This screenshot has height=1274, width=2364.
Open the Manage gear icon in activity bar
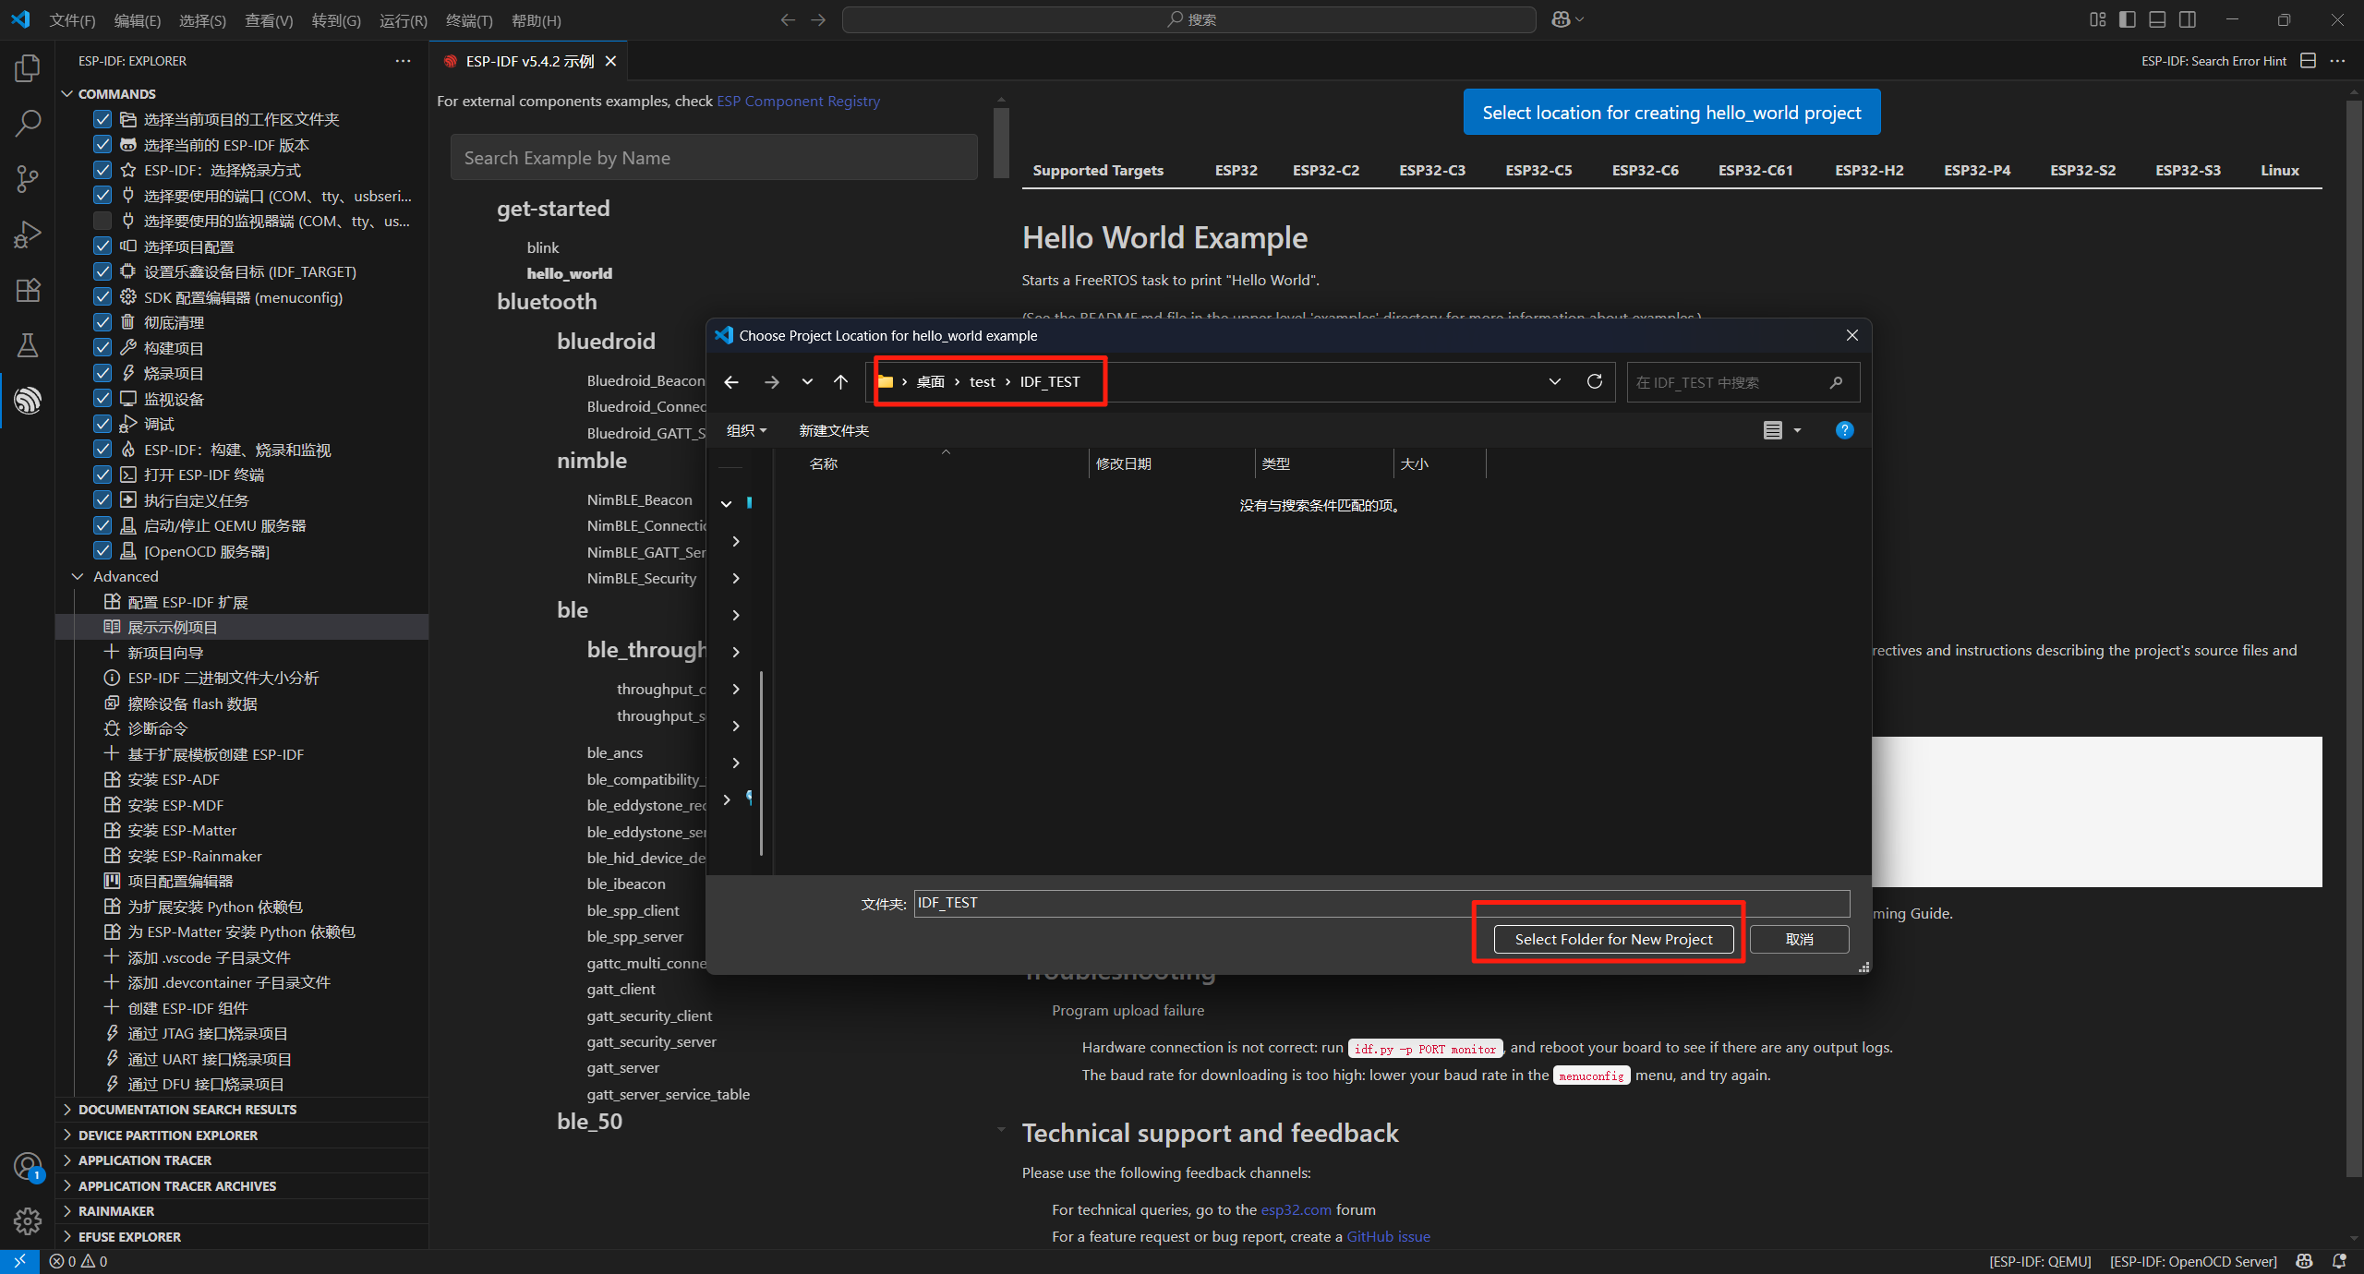click(x=28, y=1221)
